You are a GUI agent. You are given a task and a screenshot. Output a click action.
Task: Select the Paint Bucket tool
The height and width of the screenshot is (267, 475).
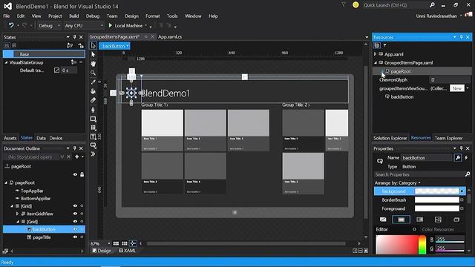tap(93, 91)
